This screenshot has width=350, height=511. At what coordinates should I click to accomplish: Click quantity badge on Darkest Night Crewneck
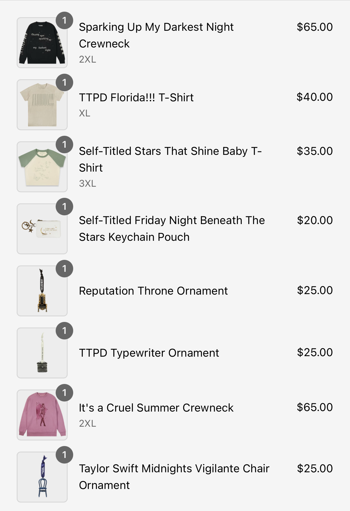(x=64, y=20)
